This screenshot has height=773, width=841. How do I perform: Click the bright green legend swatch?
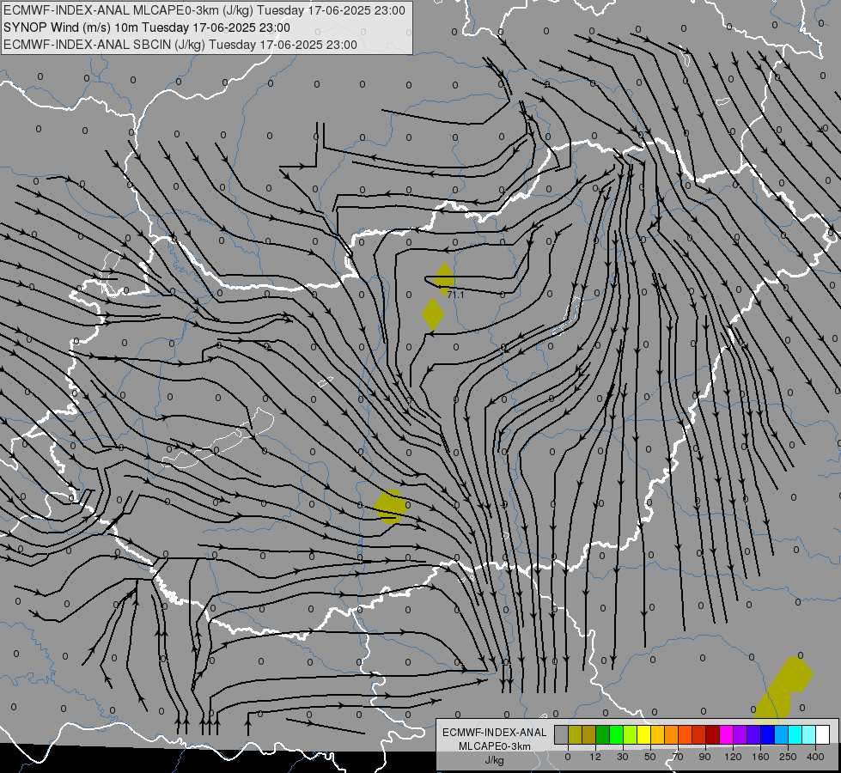[616, 734]
